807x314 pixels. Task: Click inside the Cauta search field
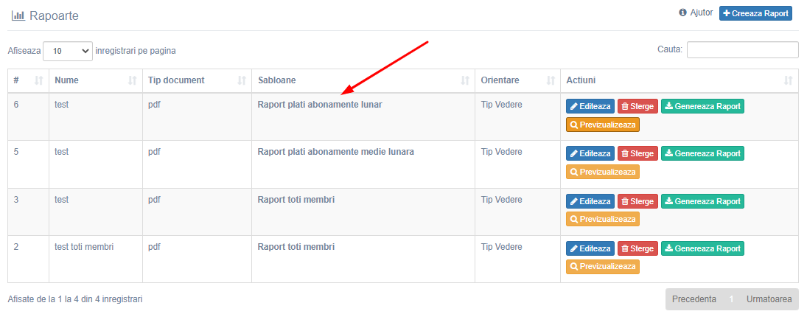(x=743, y=49)
